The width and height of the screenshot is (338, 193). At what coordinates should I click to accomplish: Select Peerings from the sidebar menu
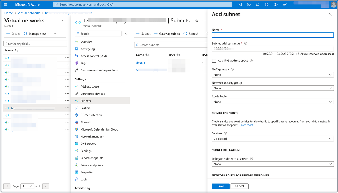tap(86, 151)
